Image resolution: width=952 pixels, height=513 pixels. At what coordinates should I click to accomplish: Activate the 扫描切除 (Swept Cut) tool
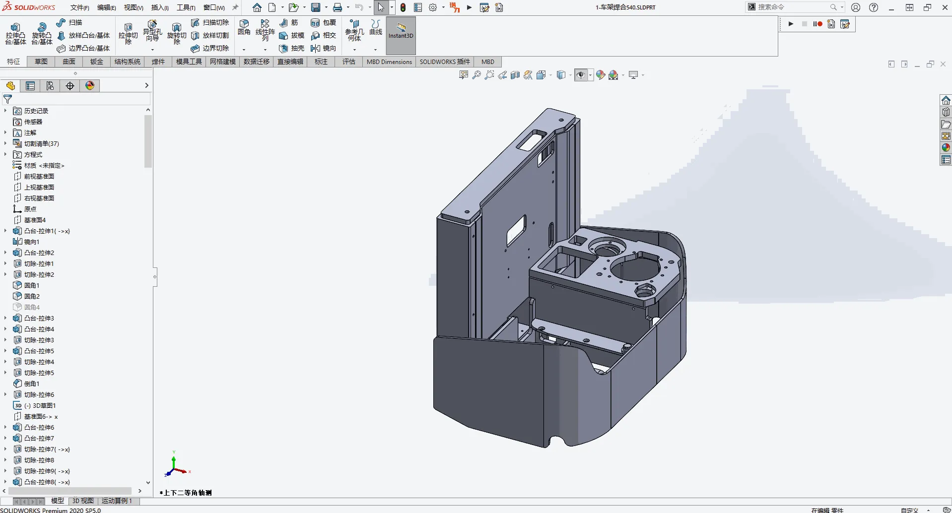pyautogui.click(x=210, y=22)
